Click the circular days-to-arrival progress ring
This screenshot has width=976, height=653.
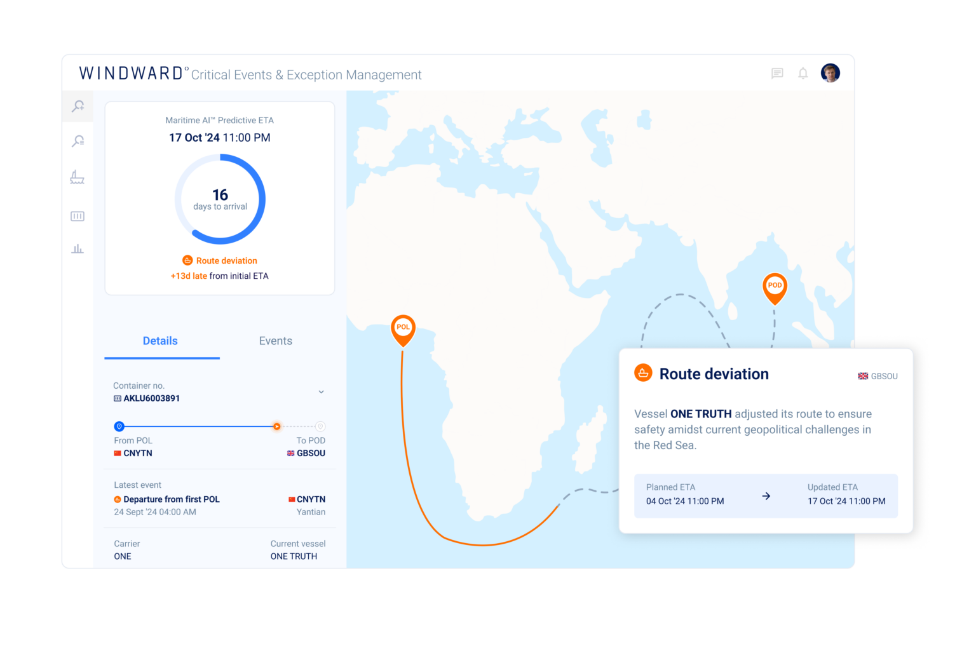coord(220,198)
